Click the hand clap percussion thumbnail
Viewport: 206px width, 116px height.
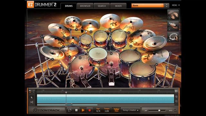(173, 14)
